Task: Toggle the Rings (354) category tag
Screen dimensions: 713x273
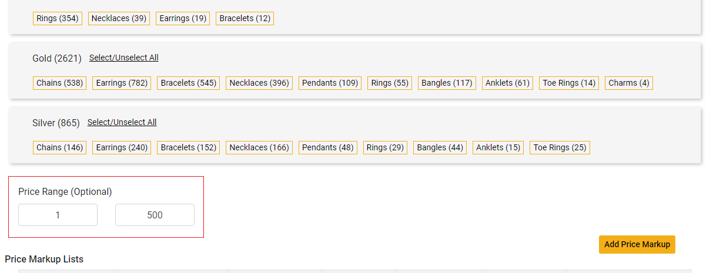Action: click(58, 18)
